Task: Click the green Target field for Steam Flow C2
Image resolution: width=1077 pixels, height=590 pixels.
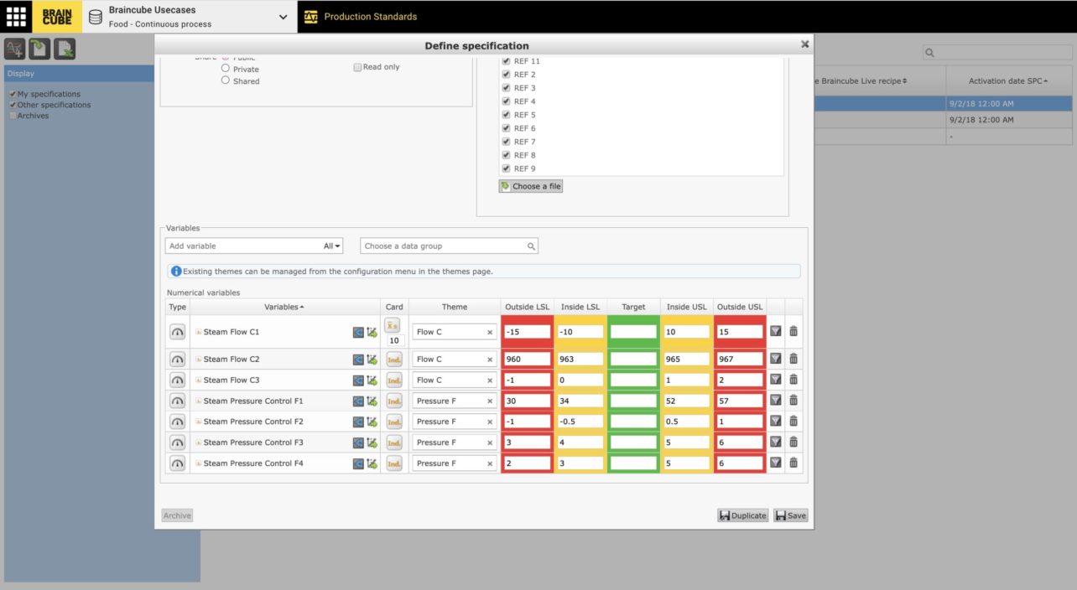Action: point(633,359)
